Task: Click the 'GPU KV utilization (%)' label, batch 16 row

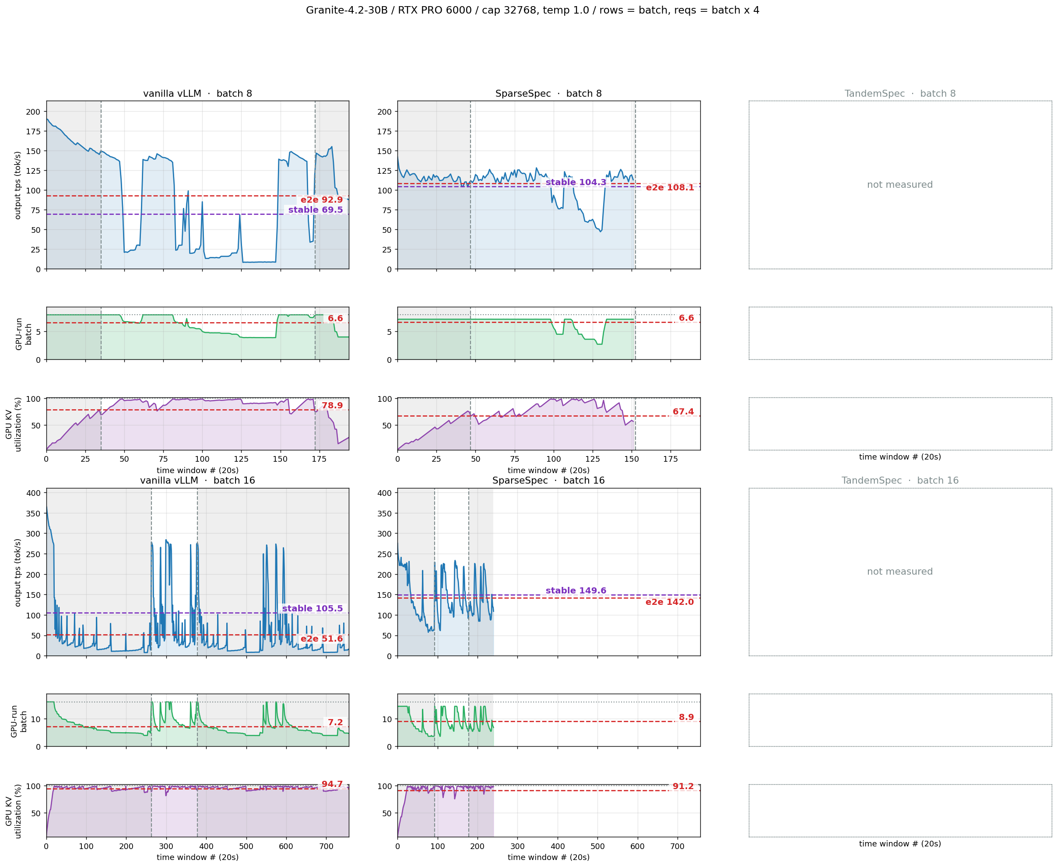Action: pos(14,811)
